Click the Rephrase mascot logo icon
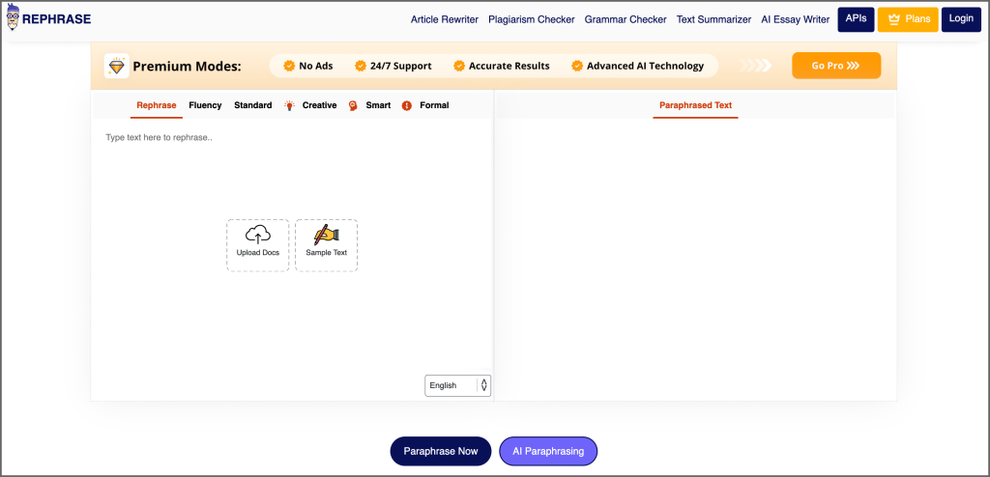The image size is (990, 477). point(13,17)
